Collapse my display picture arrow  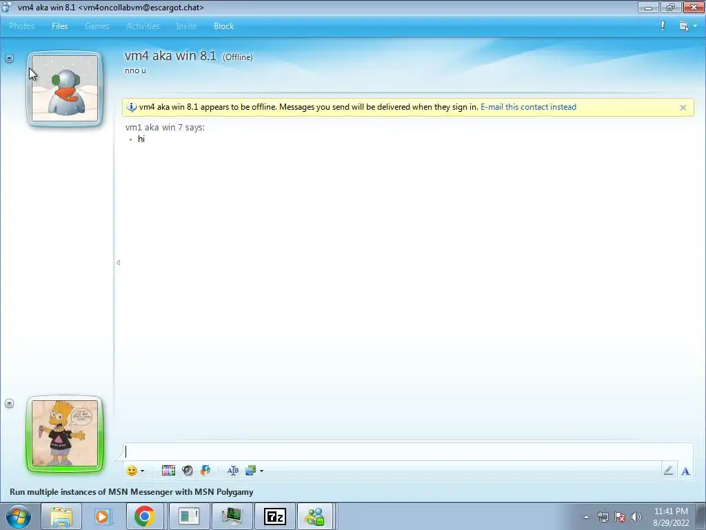(x=9, y=403)
